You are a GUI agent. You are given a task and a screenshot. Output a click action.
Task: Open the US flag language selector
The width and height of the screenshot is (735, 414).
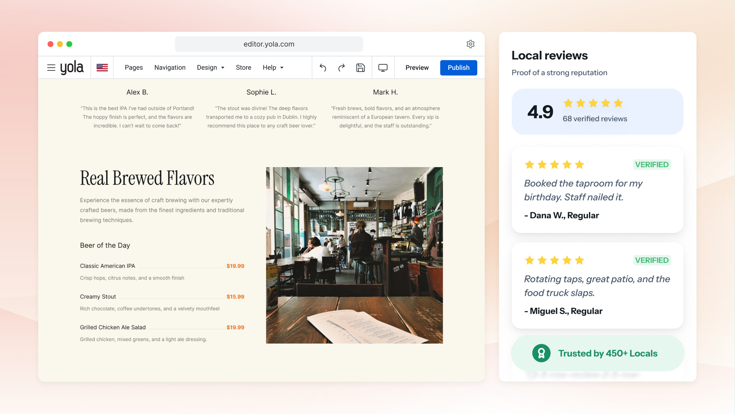click(x=102, y=68)
